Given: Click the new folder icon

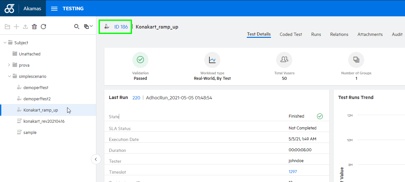Looking at the screenshot, I should click(x=7, y=27).
